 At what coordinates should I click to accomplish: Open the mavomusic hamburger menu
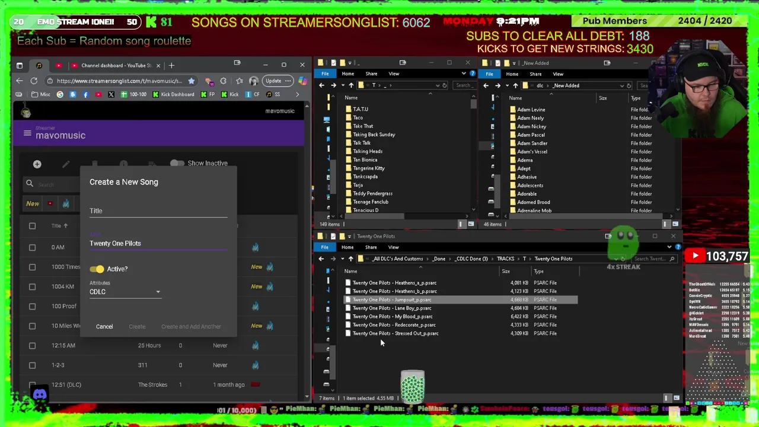[27, 133]
